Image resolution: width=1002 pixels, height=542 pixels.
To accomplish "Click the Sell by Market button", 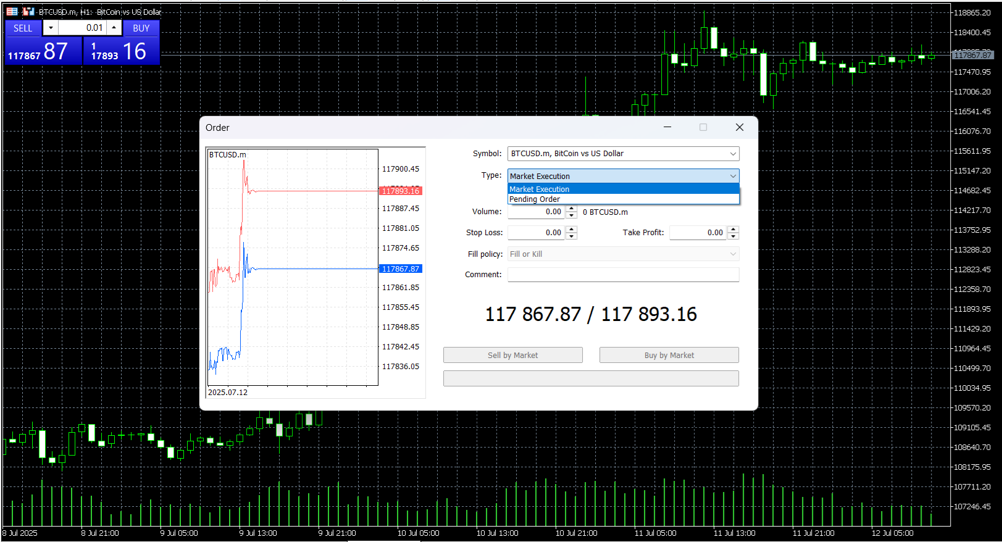I will (x=513, y=355).
